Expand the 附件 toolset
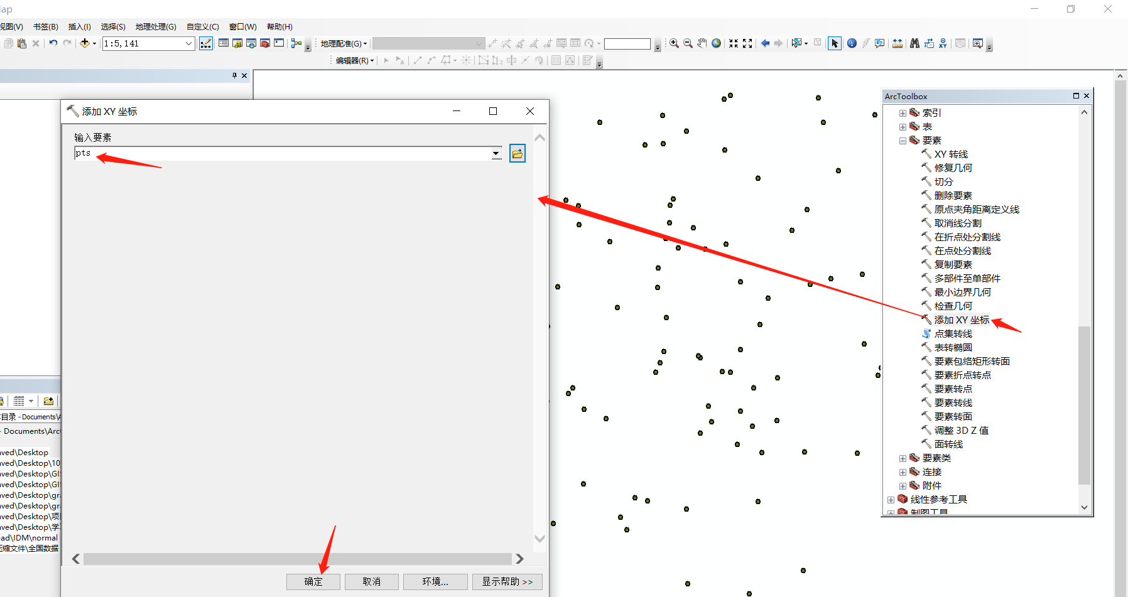Screen dimensions: 1128x597 (903, 486)
